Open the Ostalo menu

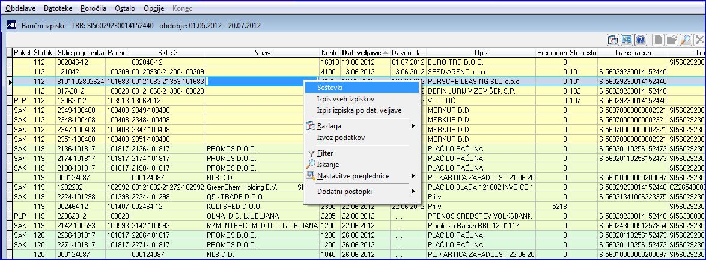[x=125, y=8]
